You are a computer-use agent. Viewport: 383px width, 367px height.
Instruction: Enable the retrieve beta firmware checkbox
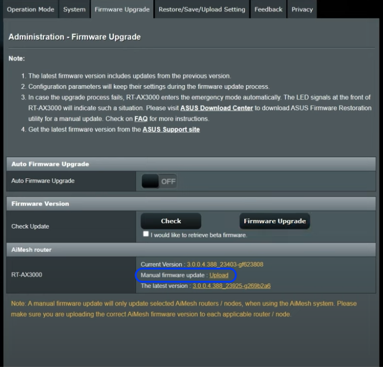146,234
